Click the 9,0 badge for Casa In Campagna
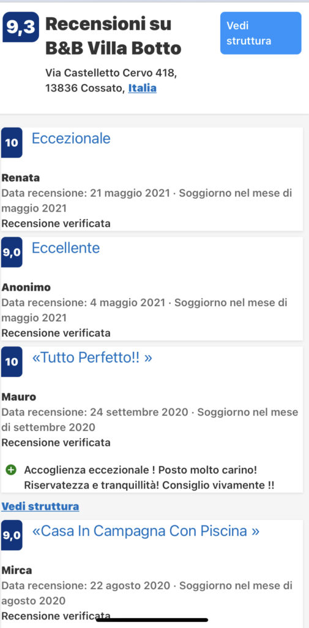This screenshot has width=309, height=628. [x=11, y=535]
